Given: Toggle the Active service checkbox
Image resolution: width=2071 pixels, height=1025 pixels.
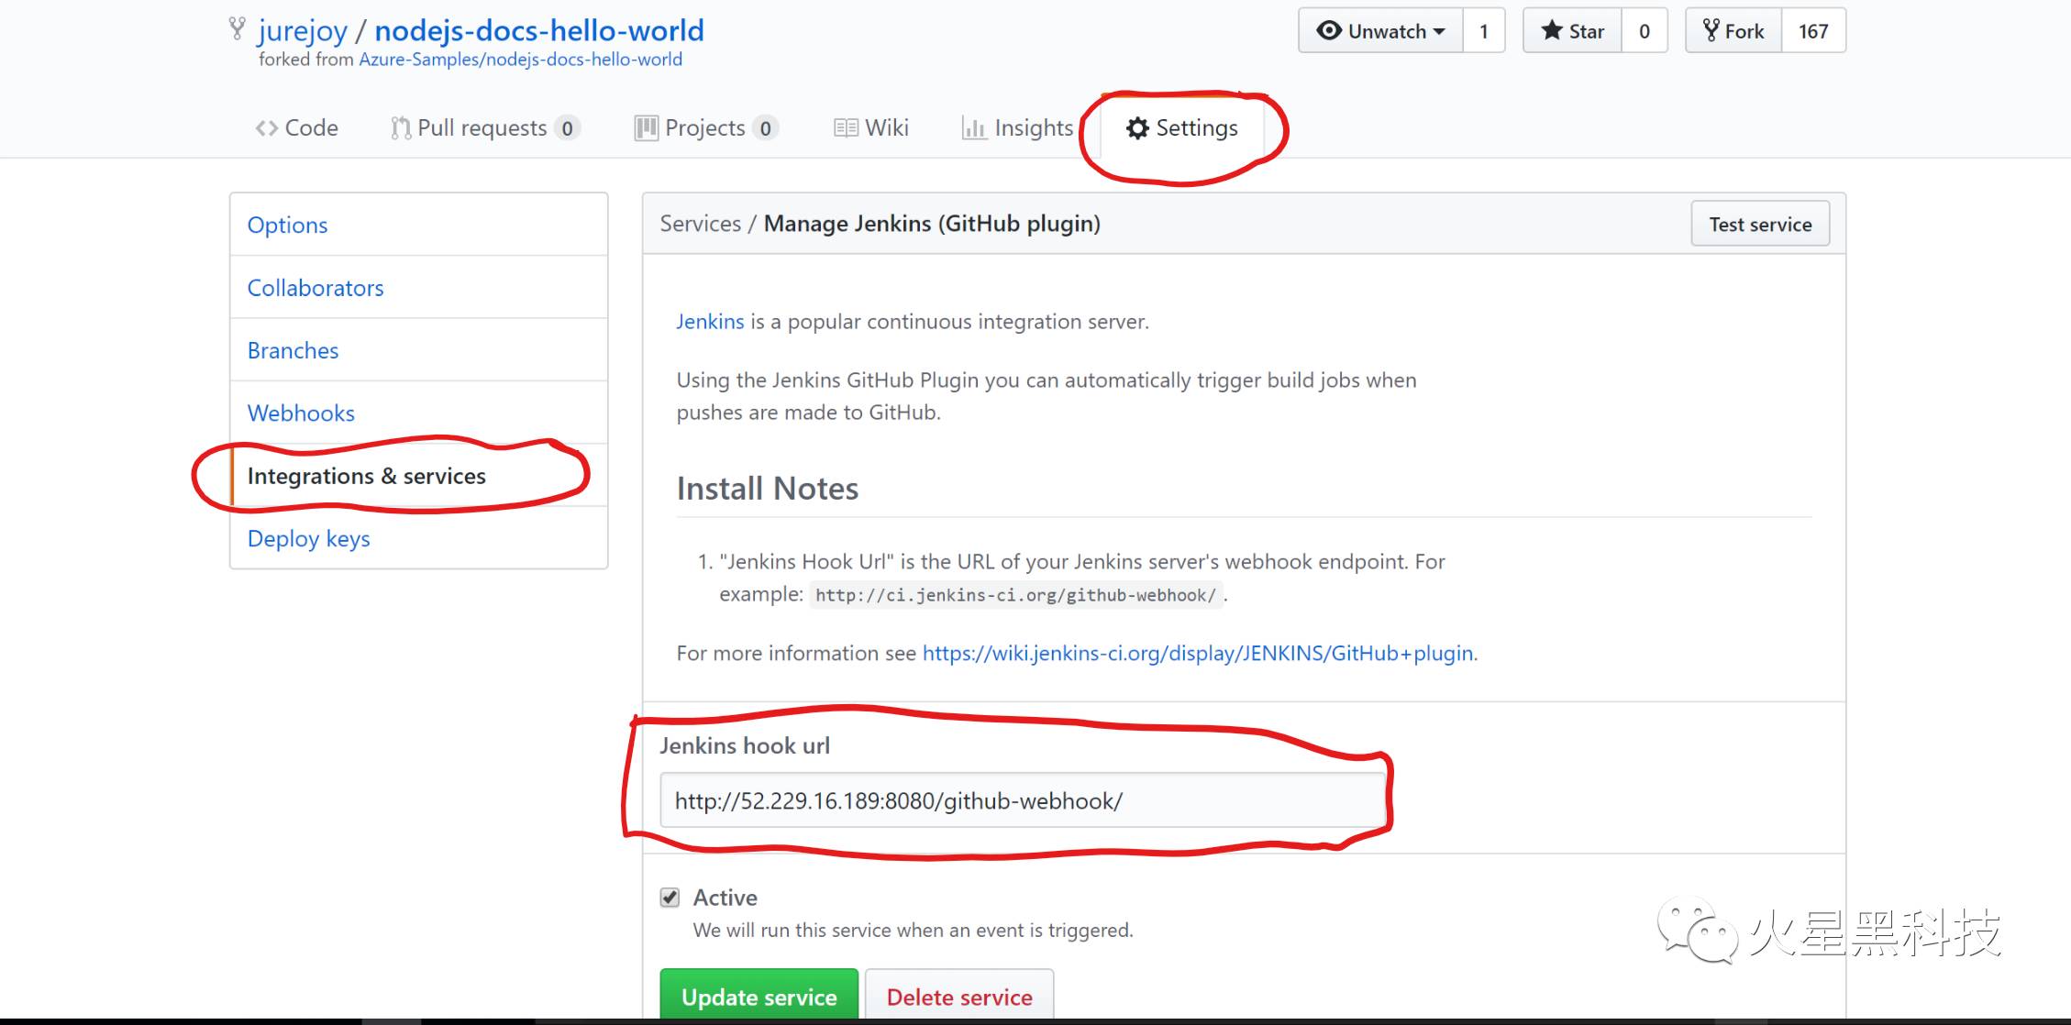Looking at the screenshot, I should click(x=670, y=897).
